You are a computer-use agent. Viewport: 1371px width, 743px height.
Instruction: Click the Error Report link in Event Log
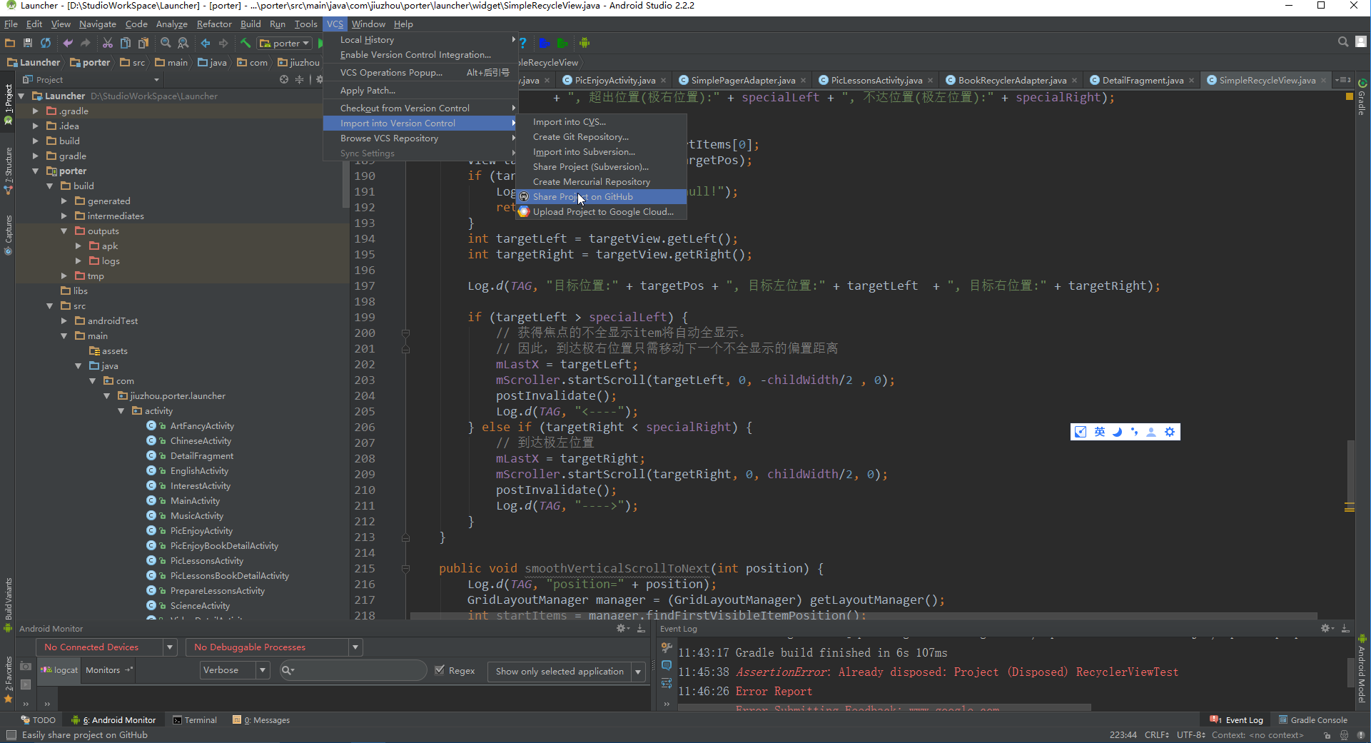(774, 691)
